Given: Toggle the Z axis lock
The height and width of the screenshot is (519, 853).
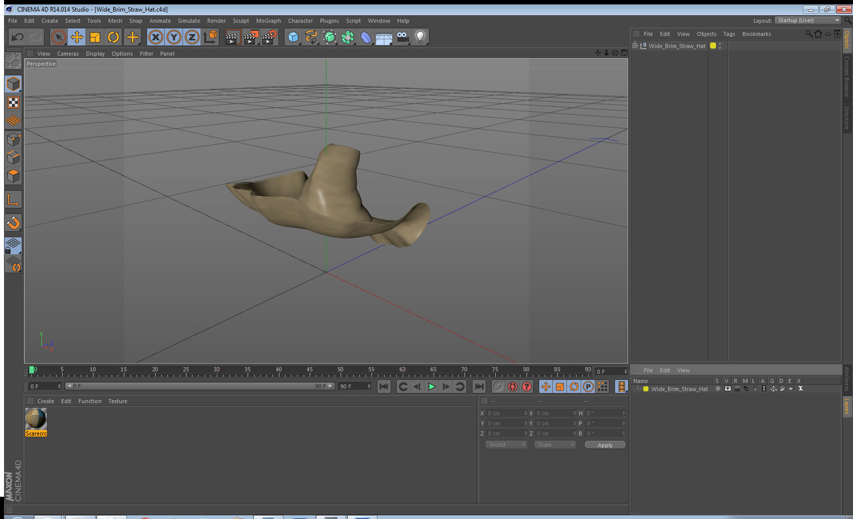Looking at the screenshot, I should click(192, 37).
